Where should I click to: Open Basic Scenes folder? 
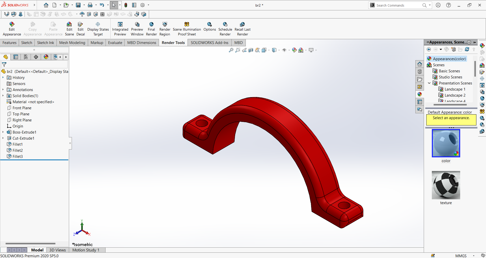coord(447,71)
